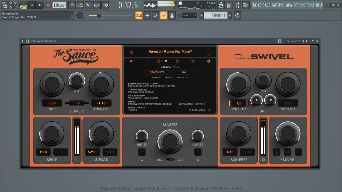This screenshot has width=342, height=192.
Task: Open the ADD menu
Action: [268, 5]
